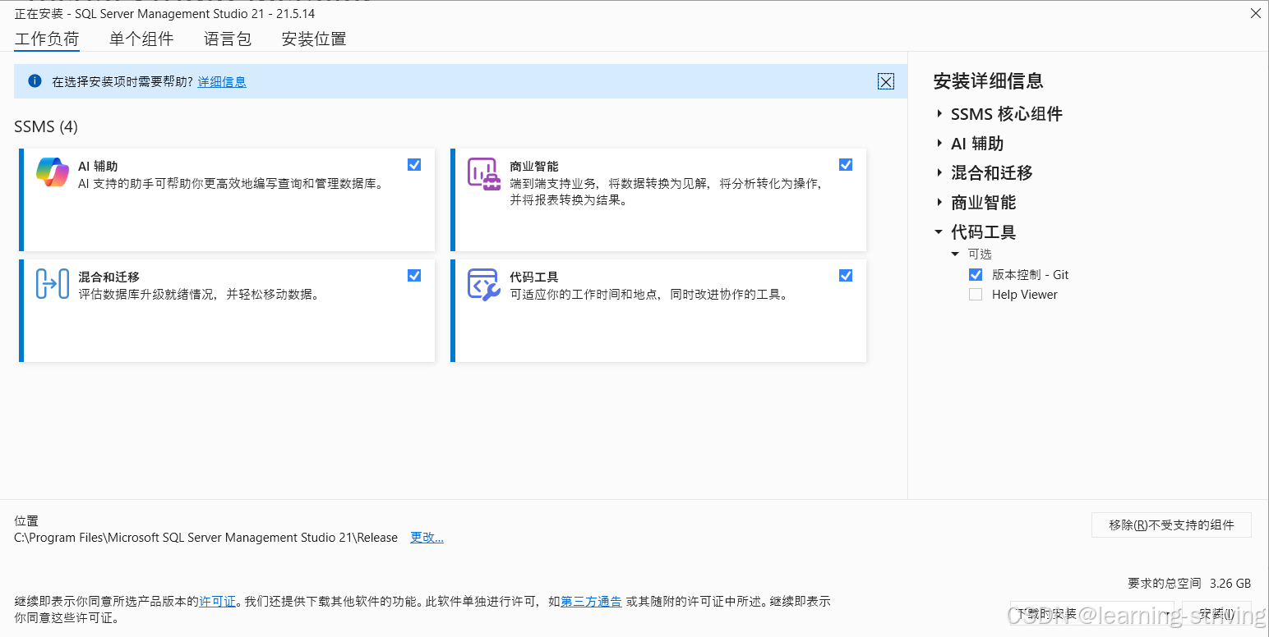Check the Help Viewer option

pos(976,294)
